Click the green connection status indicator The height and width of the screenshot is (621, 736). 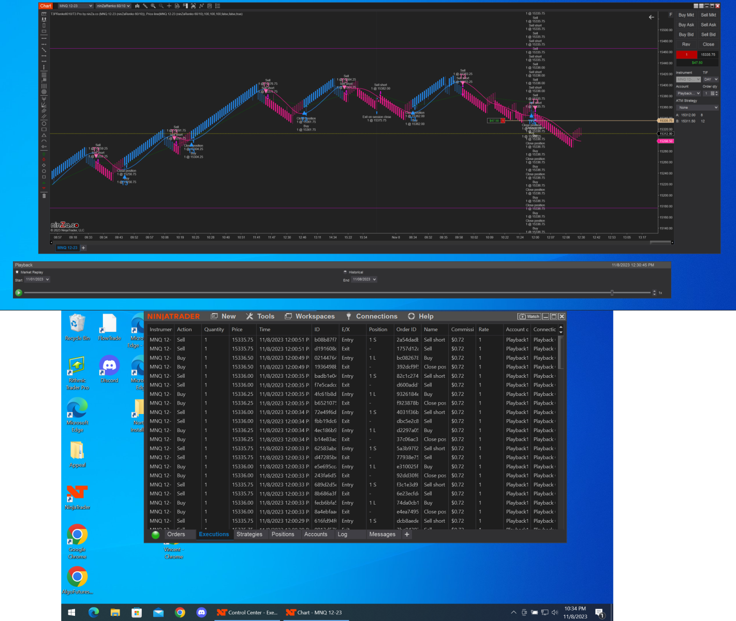(155, 535)
